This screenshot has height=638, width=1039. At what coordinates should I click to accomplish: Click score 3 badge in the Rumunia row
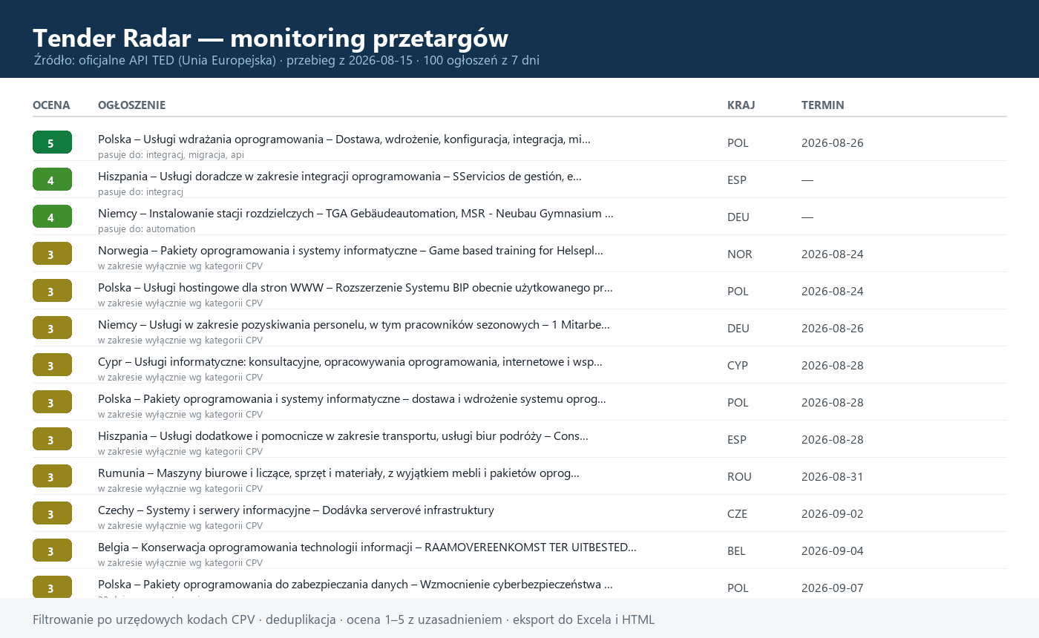tap(52, 476)
